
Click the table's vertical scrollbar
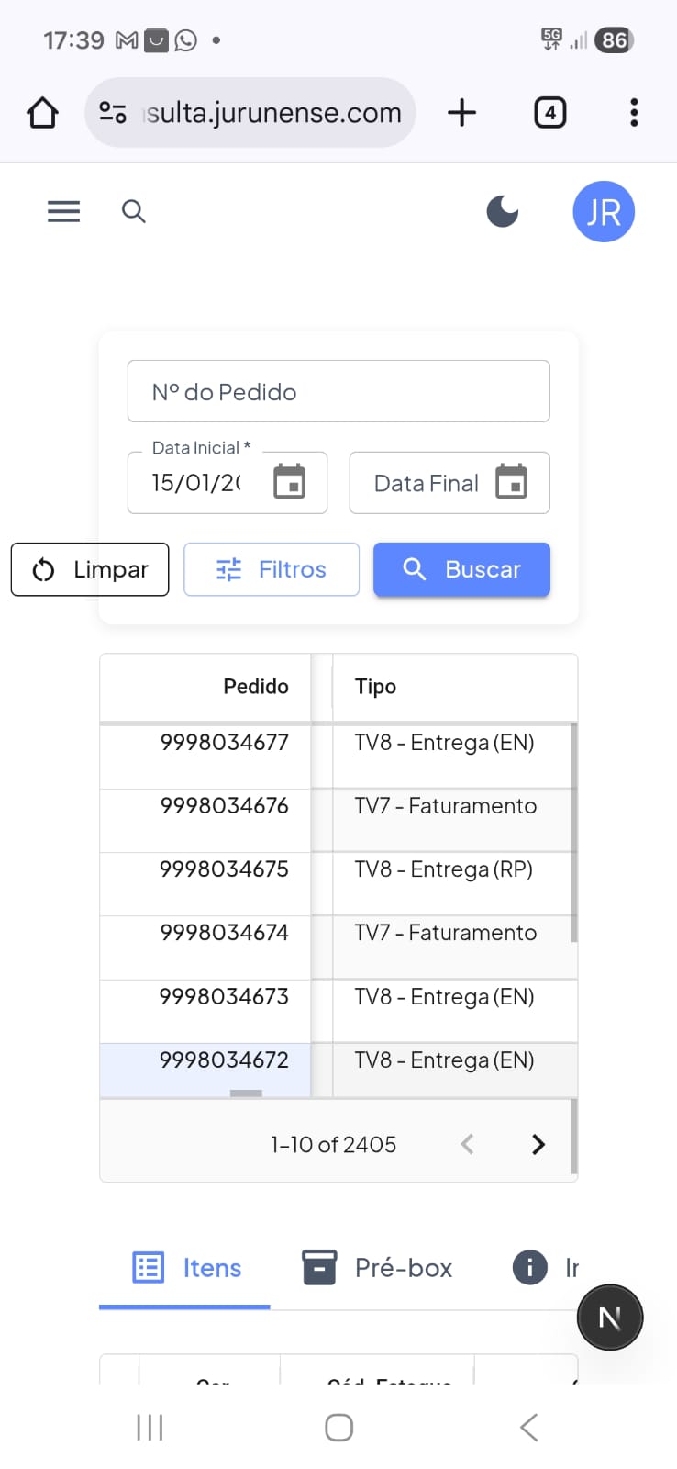click(574, 832)
